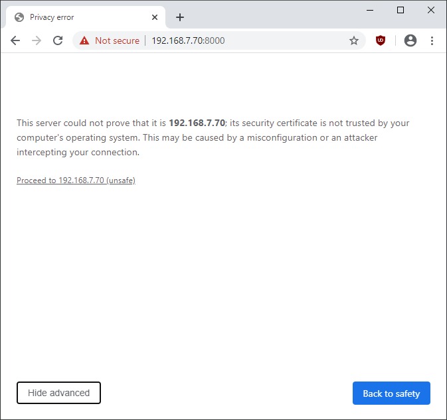Image resolution: width=447 pixels, height=420 pixels.
Task: Click the address bar URL 192.168.7.70:8000
Action: coord(188,40)
